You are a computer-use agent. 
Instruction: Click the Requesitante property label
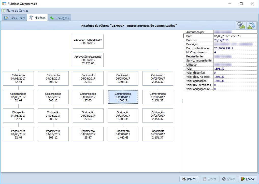point(194,56)
